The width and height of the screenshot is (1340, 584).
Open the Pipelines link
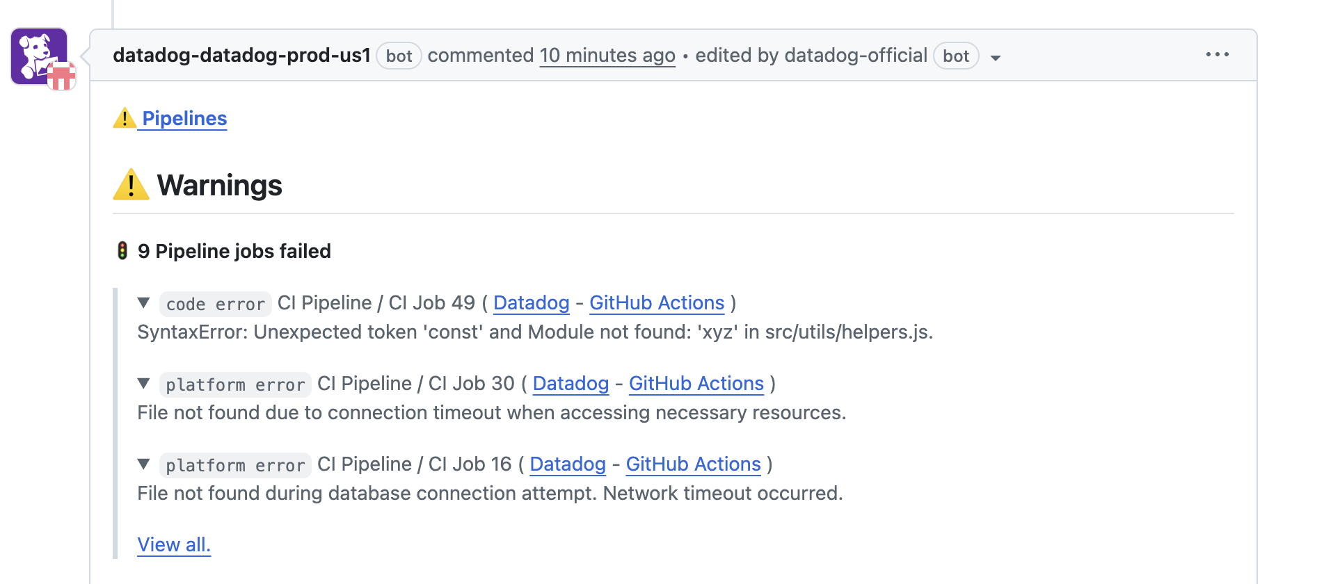(x=184, y=118)
